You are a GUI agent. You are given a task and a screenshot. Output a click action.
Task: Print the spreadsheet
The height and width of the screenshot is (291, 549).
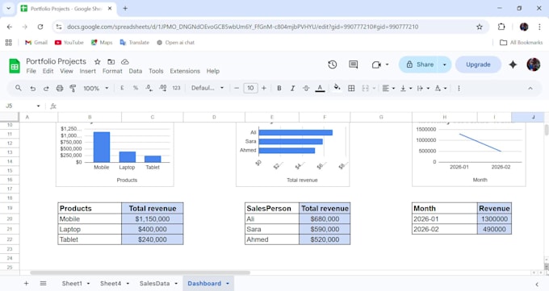(x=60, y=88)
